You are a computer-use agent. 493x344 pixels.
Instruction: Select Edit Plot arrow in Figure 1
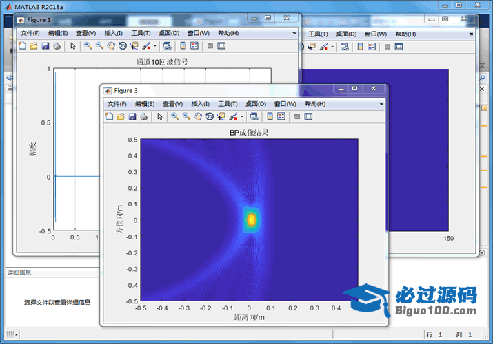(x=73, y=46)
